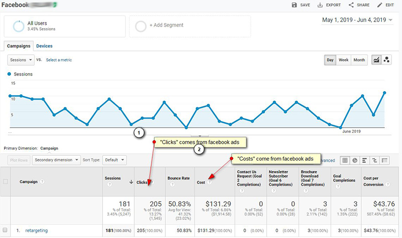
Task: Switch to the Devices tab
Action: 44,46
